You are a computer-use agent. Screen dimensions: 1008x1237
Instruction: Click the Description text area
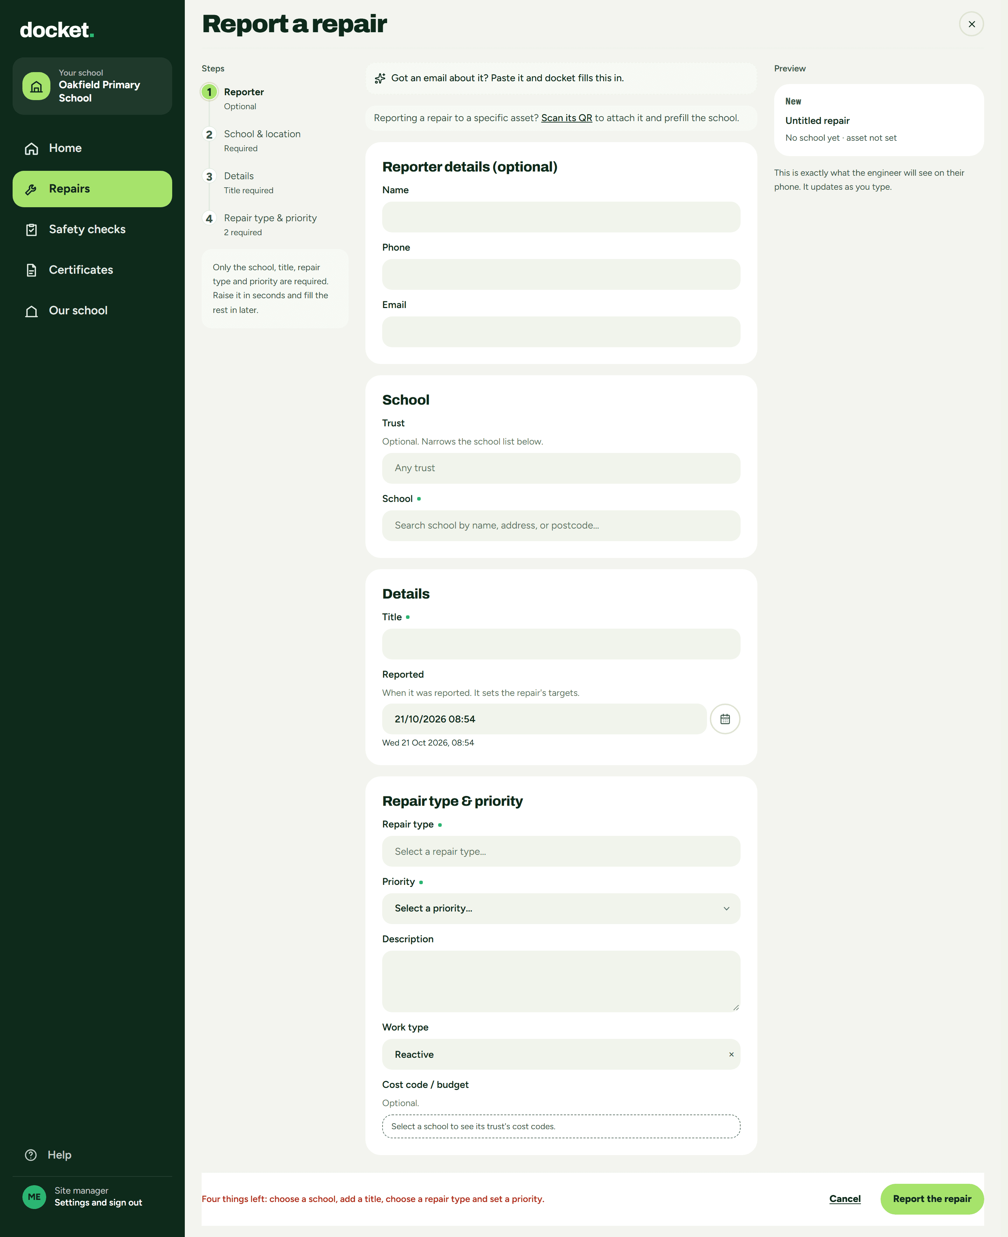click(x=561, y=981)
